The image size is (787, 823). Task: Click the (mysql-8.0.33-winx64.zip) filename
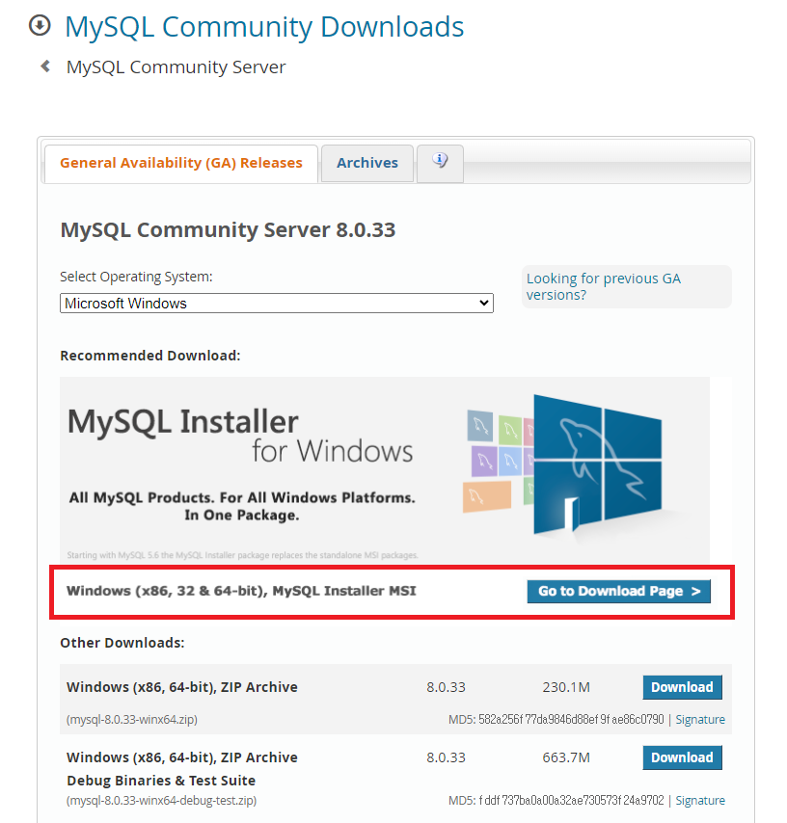pyautogui.click(x=132, y=720)
